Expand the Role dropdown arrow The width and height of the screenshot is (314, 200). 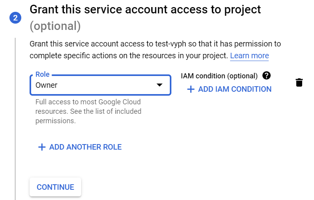coord(160,85)
